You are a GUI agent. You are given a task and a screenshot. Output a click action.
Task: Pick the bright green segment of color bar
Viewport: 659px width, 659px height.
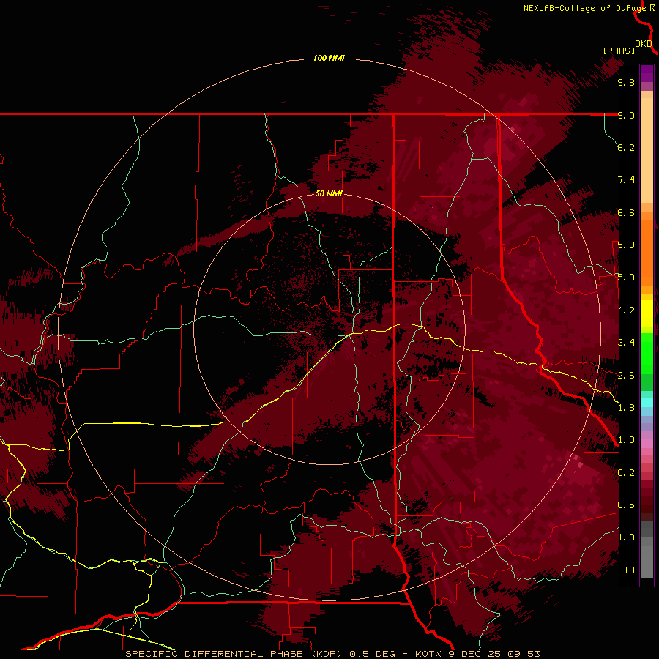click(647, 353)
